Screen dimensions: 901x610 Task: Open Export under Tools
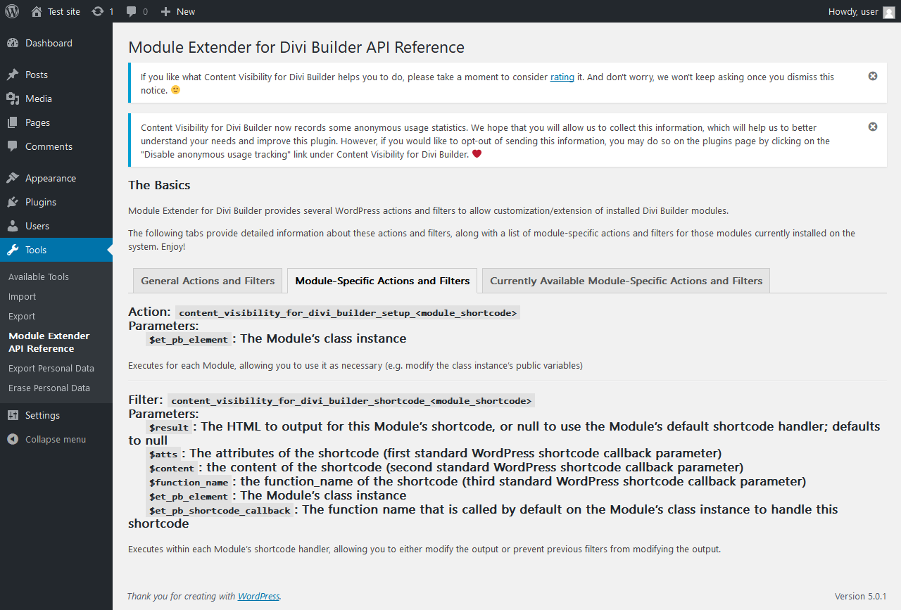pos(22,316)
